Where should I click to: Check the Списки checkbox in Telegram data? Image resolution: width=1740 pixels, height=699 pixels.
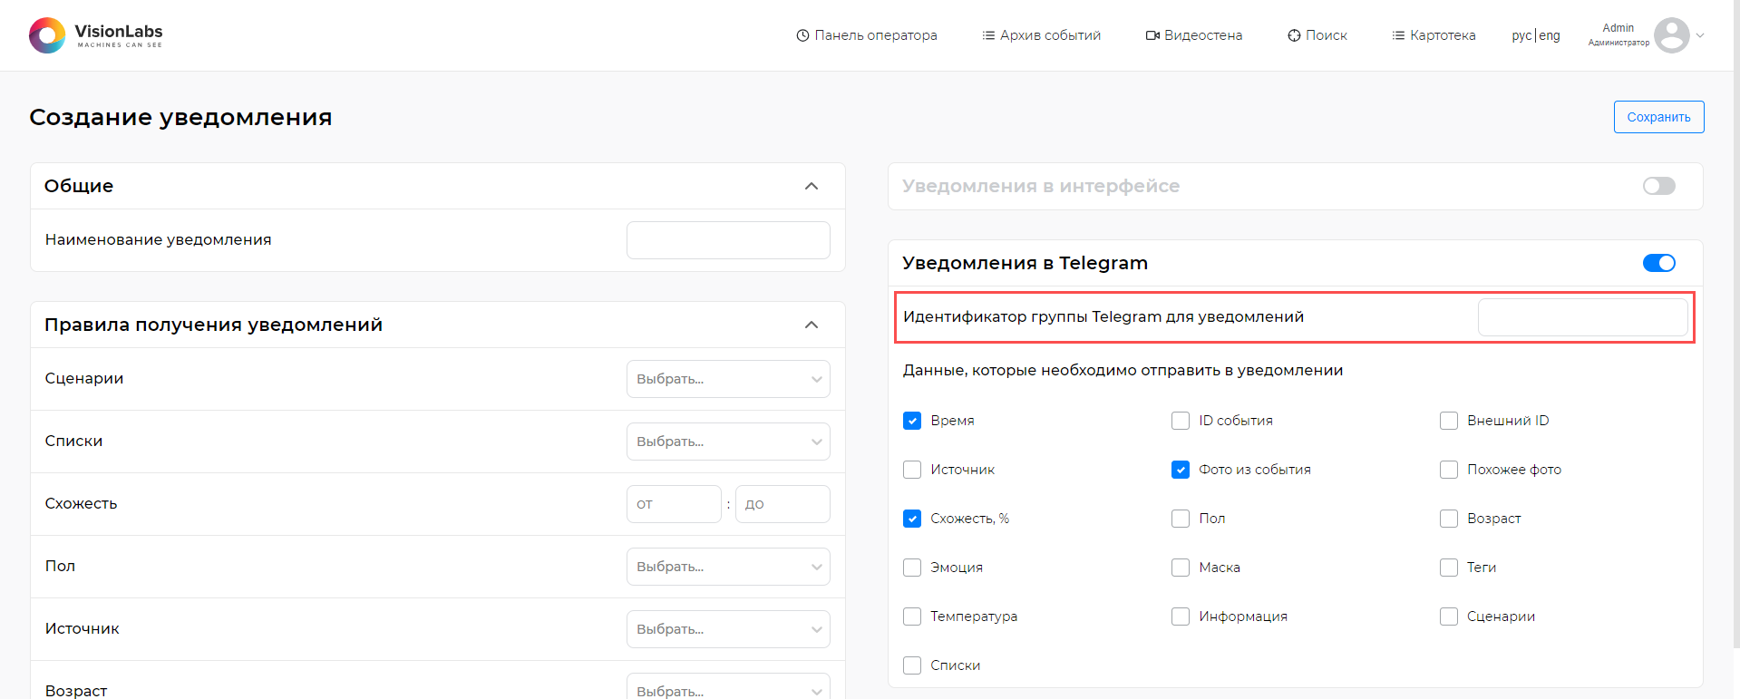[x=912, y=665]
